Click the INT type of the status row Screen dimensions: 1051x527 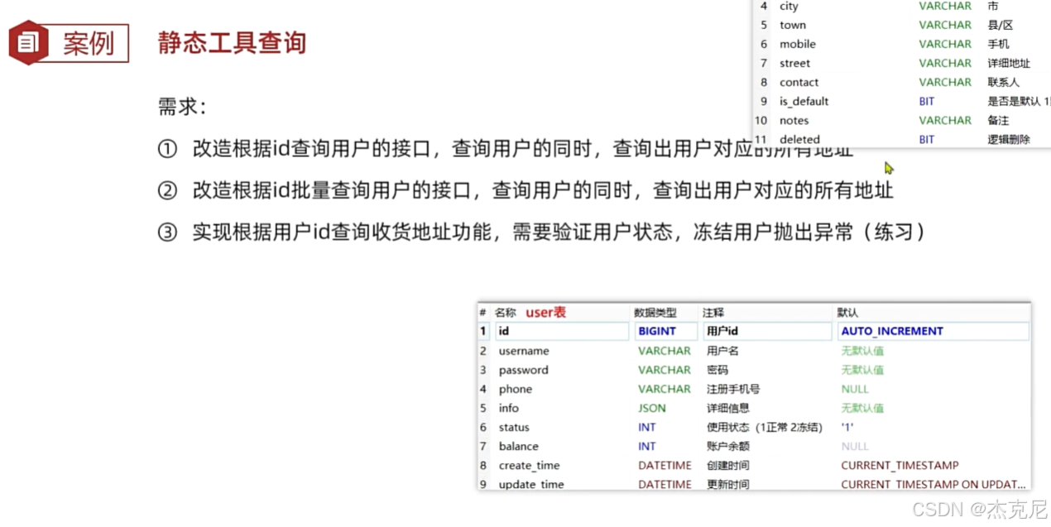[646, 427]
